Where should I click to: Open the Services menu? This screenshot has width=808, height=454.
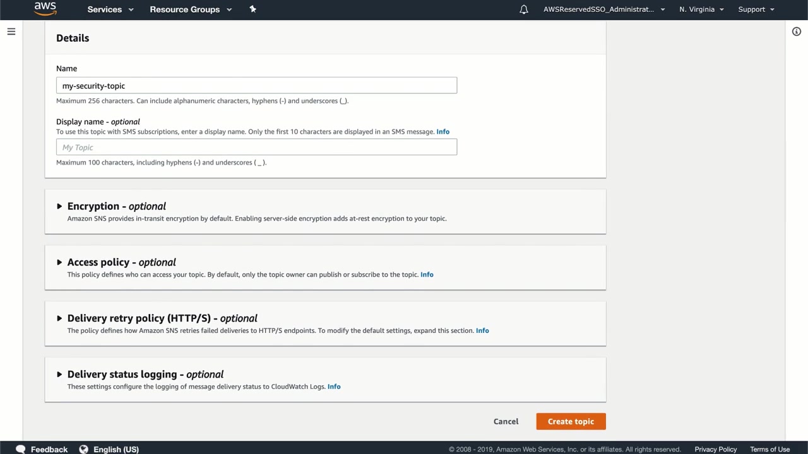pos(110,9)
